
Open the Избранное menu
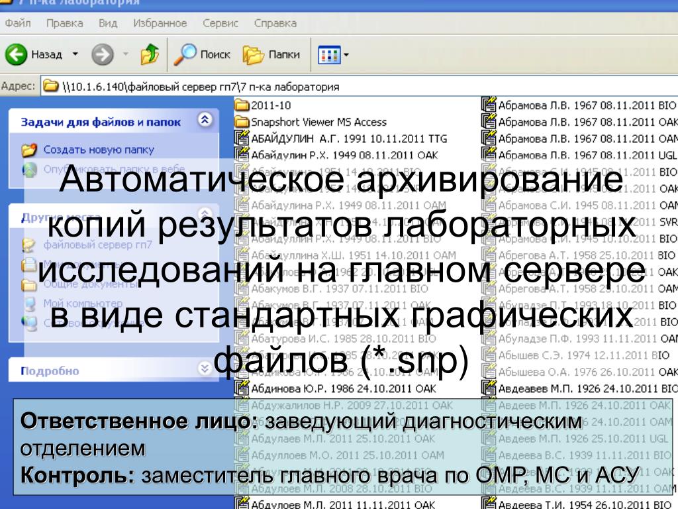[160, 23]
